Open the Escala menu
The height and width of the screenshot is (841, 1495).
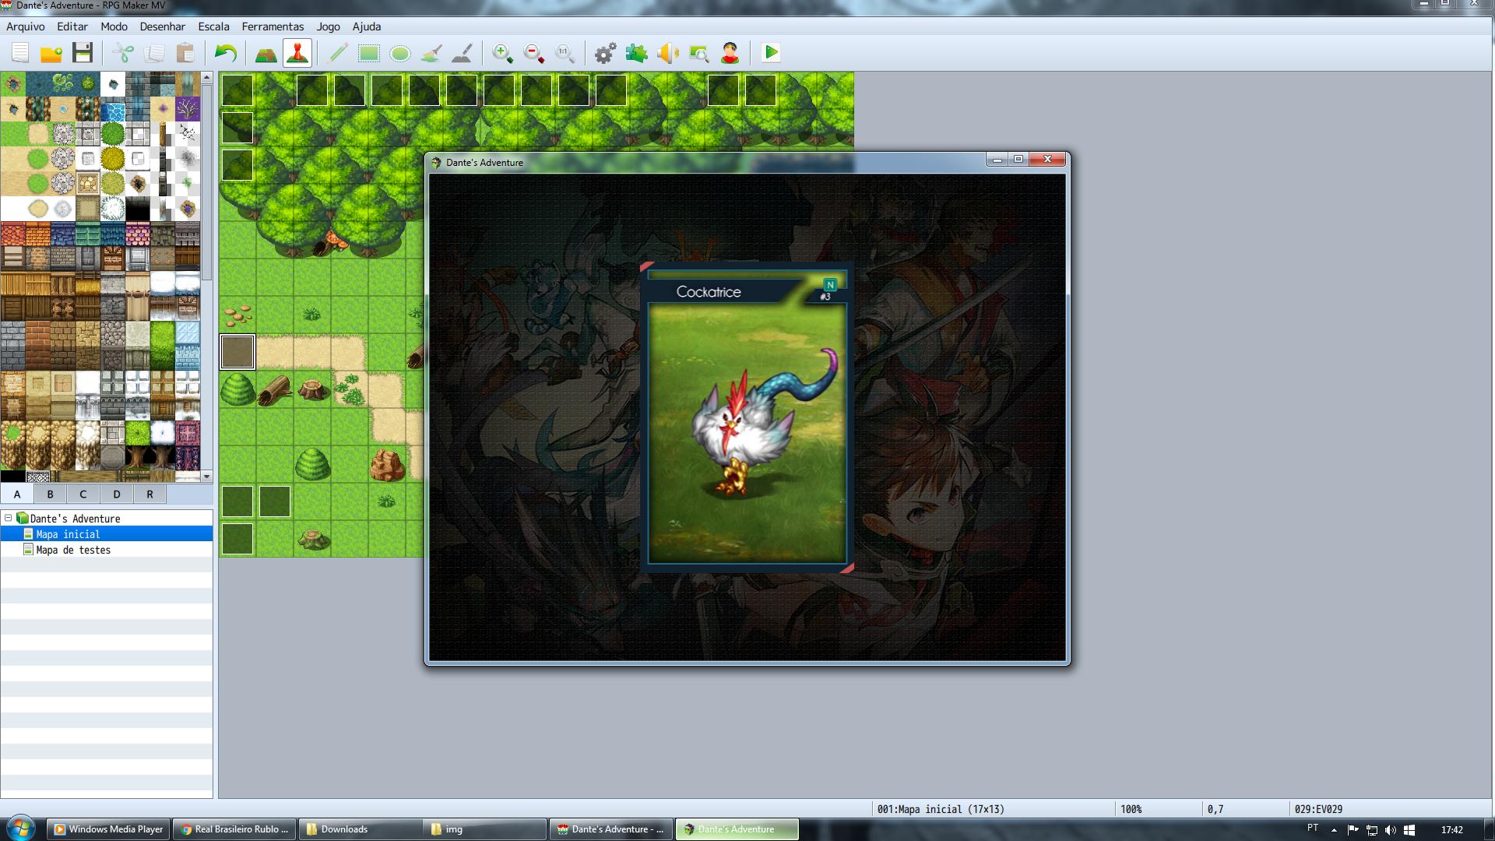(213, 26)
